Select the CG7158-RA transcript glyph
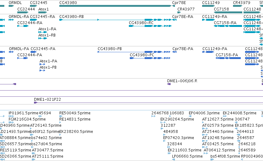 pos(228,26)
